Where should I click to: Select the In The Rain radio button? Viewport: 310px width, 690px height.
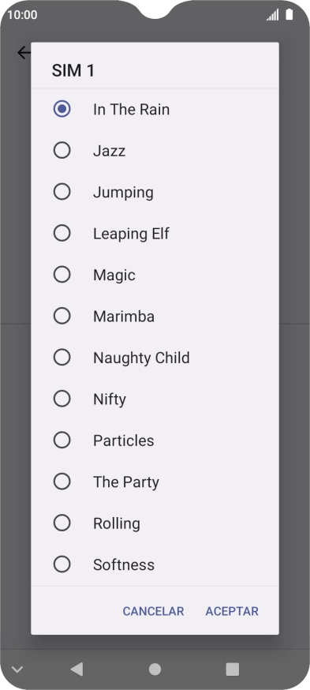tap(62, 109)
